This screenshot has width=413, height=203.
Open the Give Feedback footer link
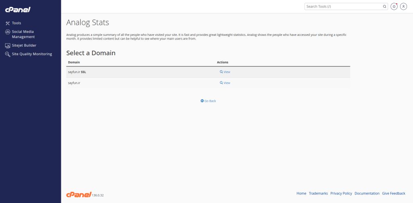point(394,193)
